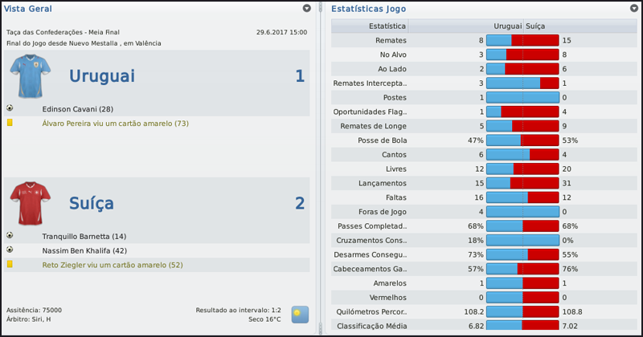Click yellow card icon beside Álvaro Pereira
643x337 pixels.
[10, 124]
